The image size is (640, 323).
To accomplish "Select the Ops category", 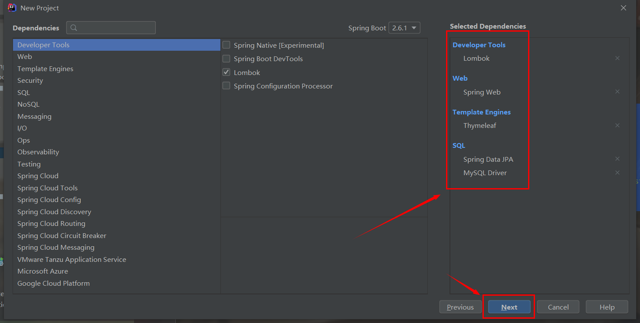I will coord(117,140).
